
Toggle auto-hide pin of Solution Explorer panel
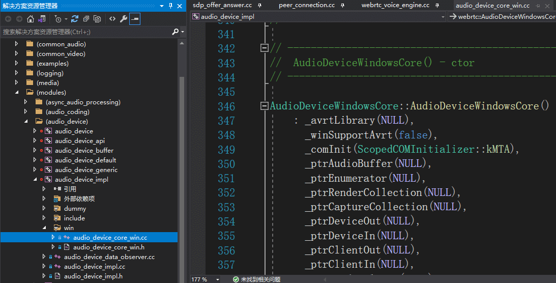[x=170, y=6]
